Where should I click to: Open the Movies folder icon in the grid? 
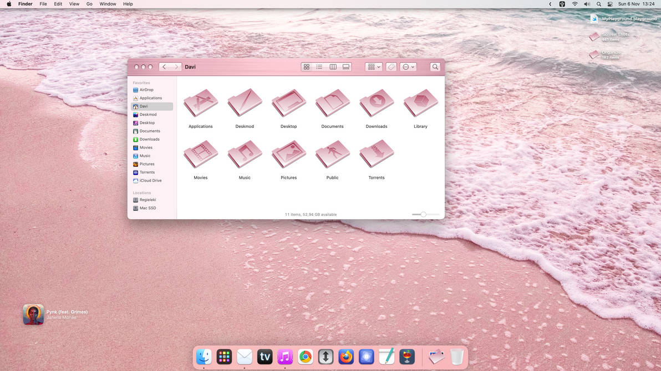coord(201,154)
